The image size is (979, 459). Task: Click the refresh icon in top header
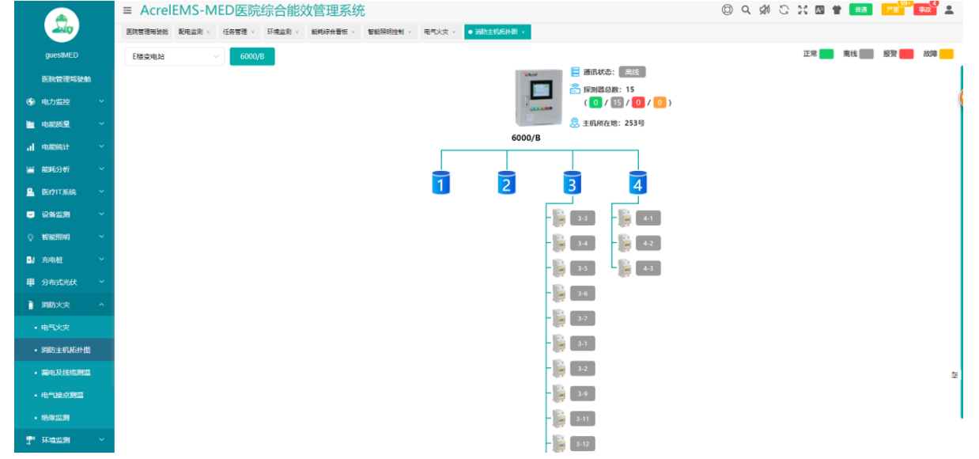784,10
